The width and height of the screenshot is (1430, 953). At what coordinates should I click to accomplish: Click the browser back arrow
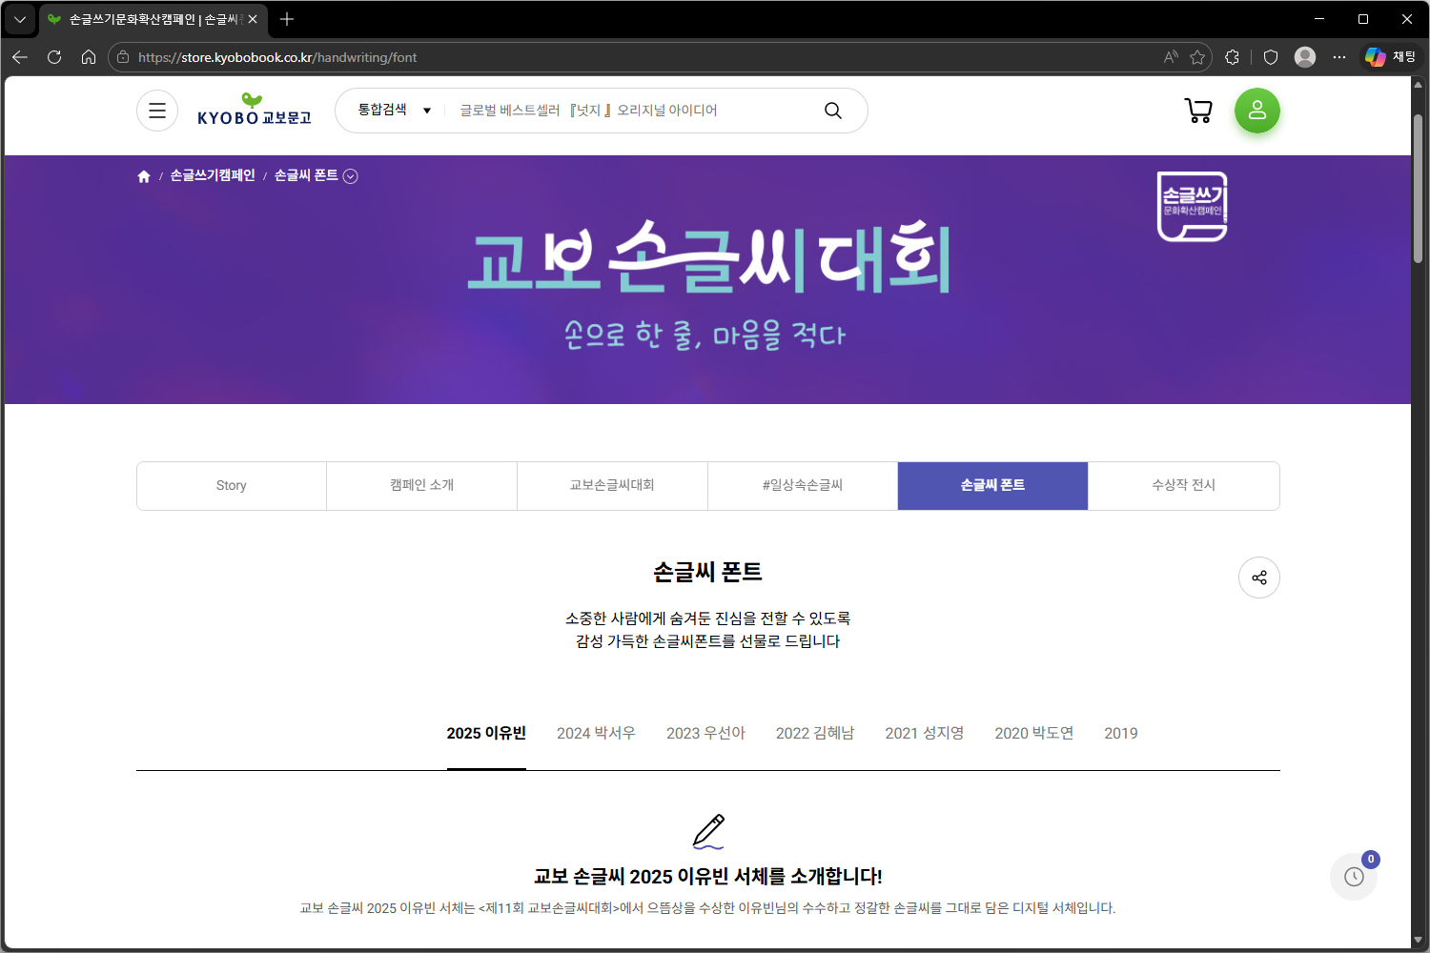click(20, 57)
